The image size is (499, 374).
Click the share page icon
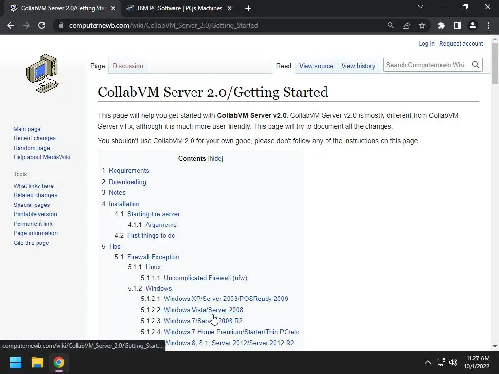point(406,25)
